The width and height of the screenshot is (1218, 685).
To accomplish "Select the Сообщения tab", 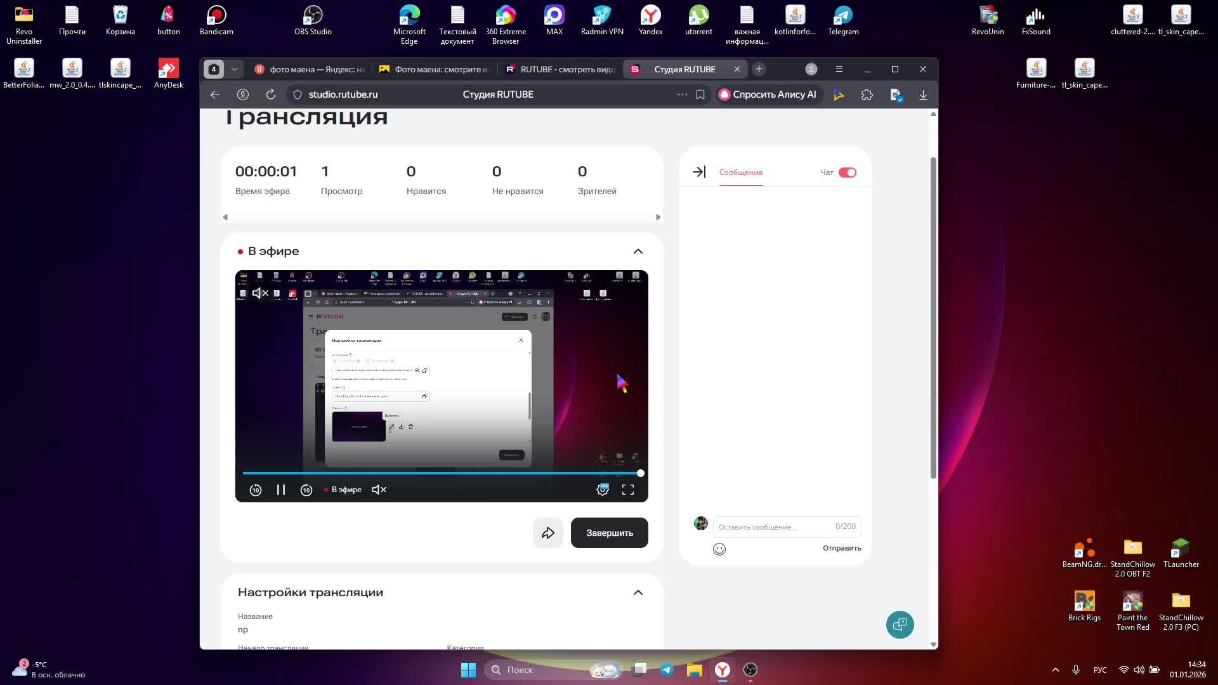I will coord(740,173).
